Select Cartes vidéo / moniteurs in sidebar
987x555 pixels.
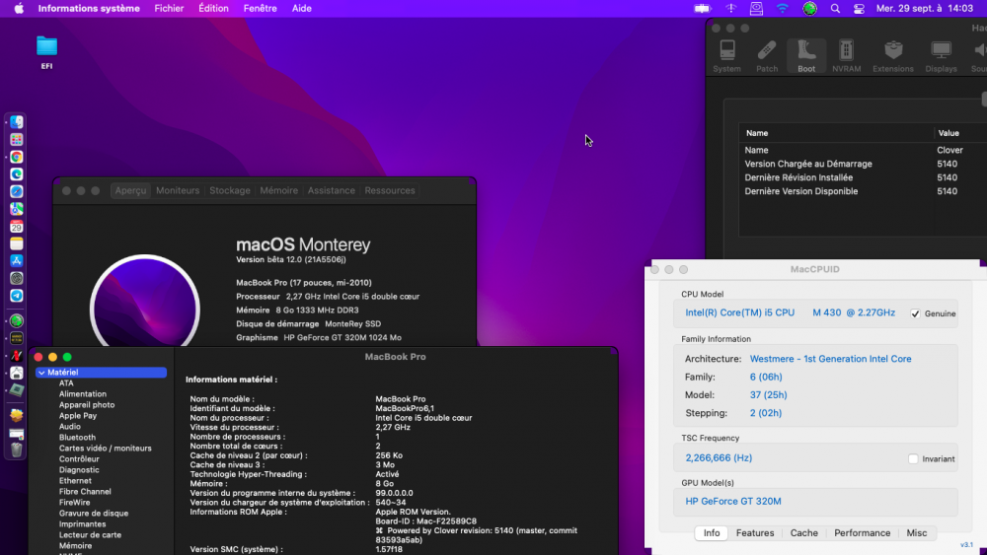click(106, 449)
